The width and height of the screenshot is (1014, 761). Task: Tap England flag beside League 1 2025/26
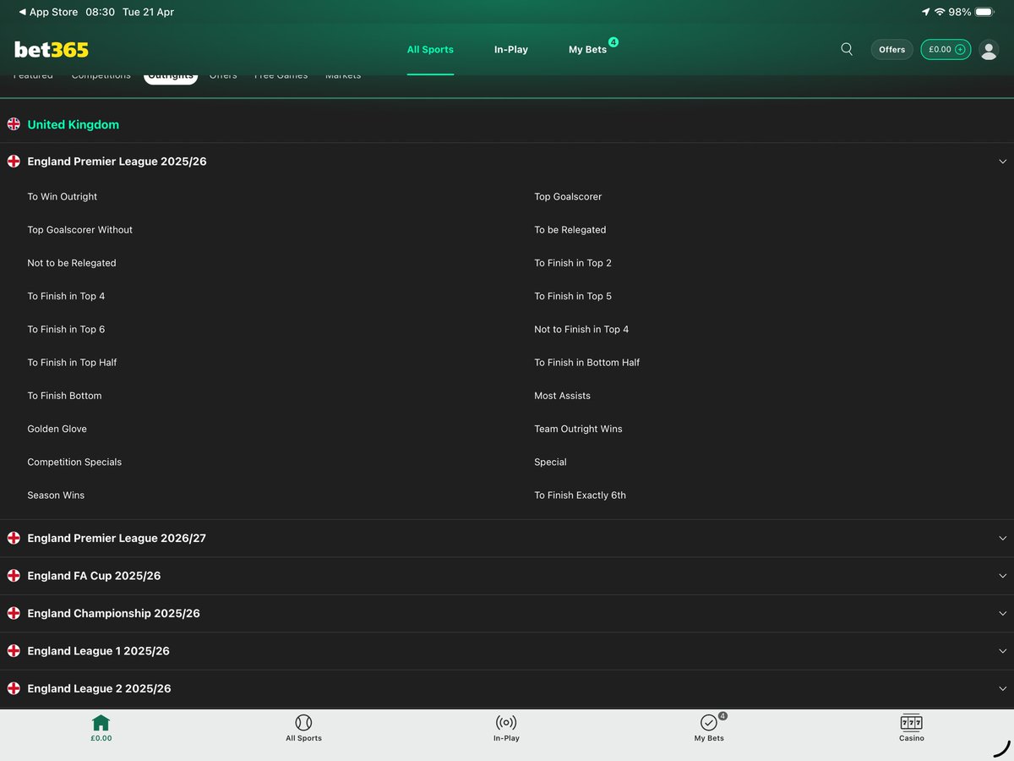[x=14, y=651]
